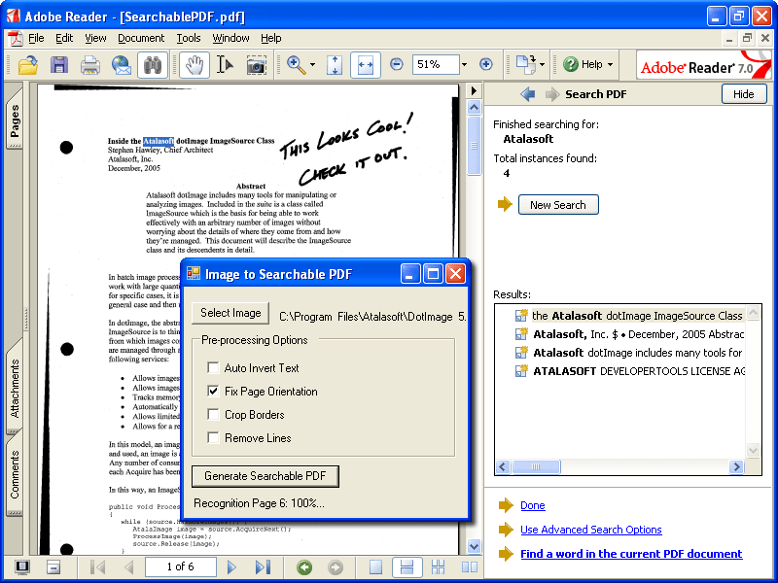Select the Hand tool
The width and height of the screenshot is (778, 583).
194,65
